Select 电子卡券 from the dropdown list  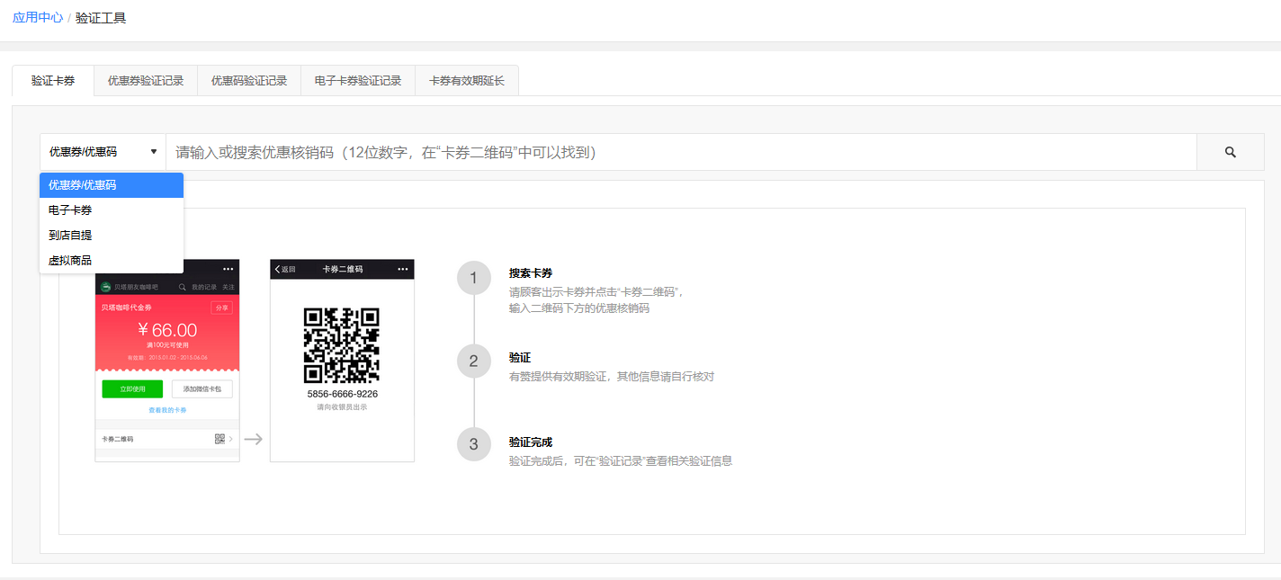tap(70, 210)
